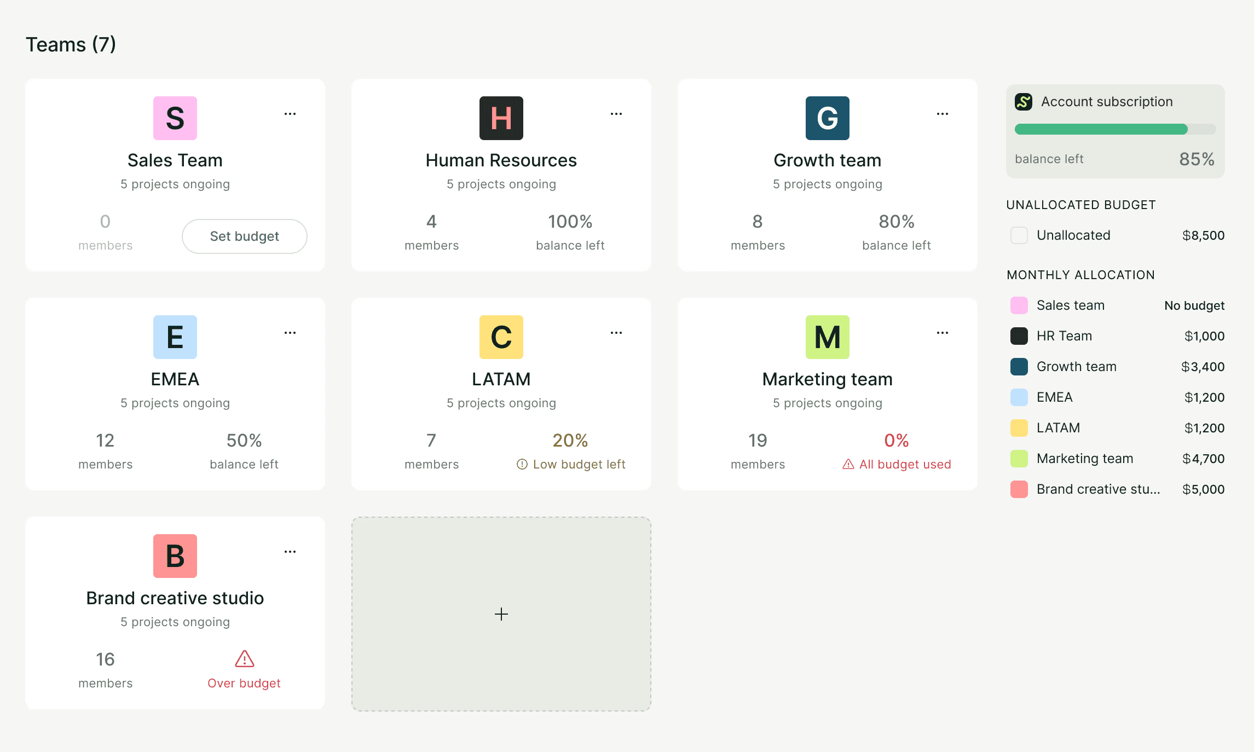
Task: Click the Brand creative studio B avatar
Action: (x=175, y=556)
